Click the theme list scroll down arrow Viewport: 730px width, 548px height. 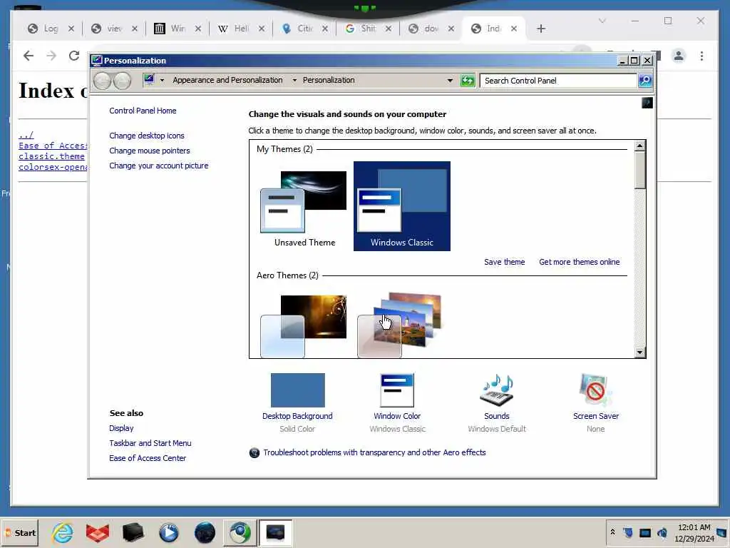[640, 352]
